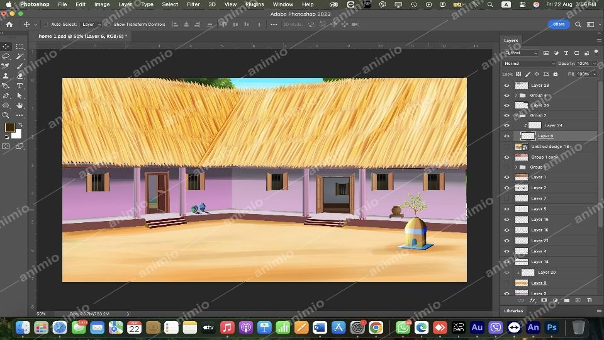Select the Move tool in the toolbar
Screen dimensions: 604x340
point(6,47)
